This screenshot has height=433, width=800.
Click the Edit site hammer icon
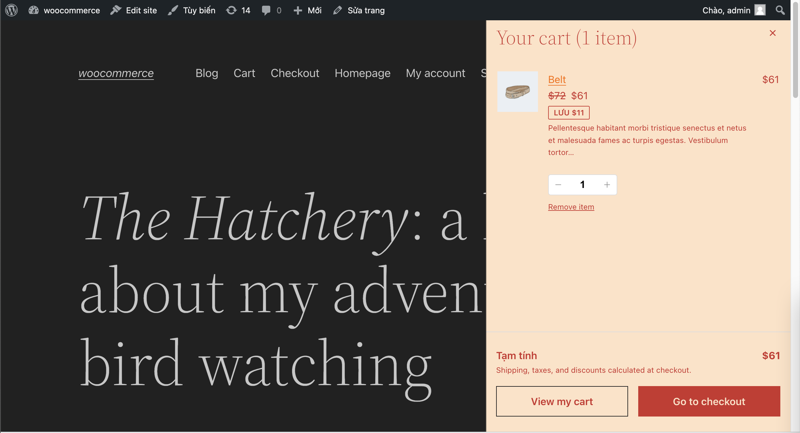pos(116,10)
